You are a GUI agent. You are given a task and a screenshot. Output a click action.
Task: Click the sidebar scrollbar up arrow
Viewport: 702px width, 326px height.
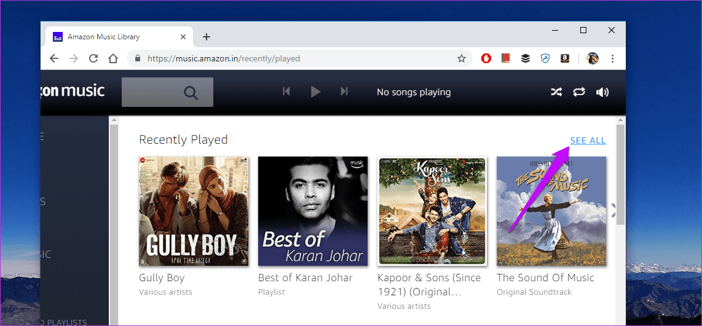114,120
